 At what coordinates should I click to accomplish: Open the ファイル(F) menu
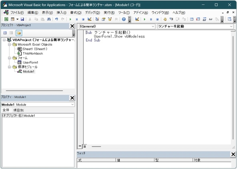pos(17,13)
